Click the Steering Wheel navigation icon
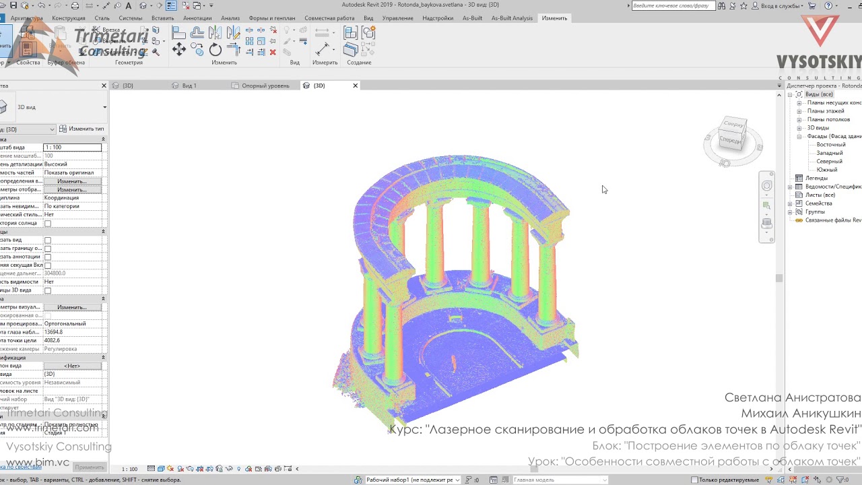 point(767,186)
